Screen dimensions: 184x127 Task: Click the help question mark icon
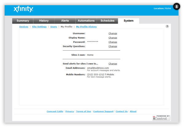pyautogui.click(x=167, y=27)
